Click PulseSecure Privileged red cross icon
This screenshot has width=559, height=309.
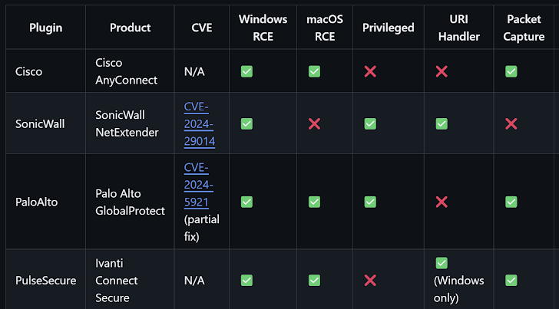click(370, 280)
